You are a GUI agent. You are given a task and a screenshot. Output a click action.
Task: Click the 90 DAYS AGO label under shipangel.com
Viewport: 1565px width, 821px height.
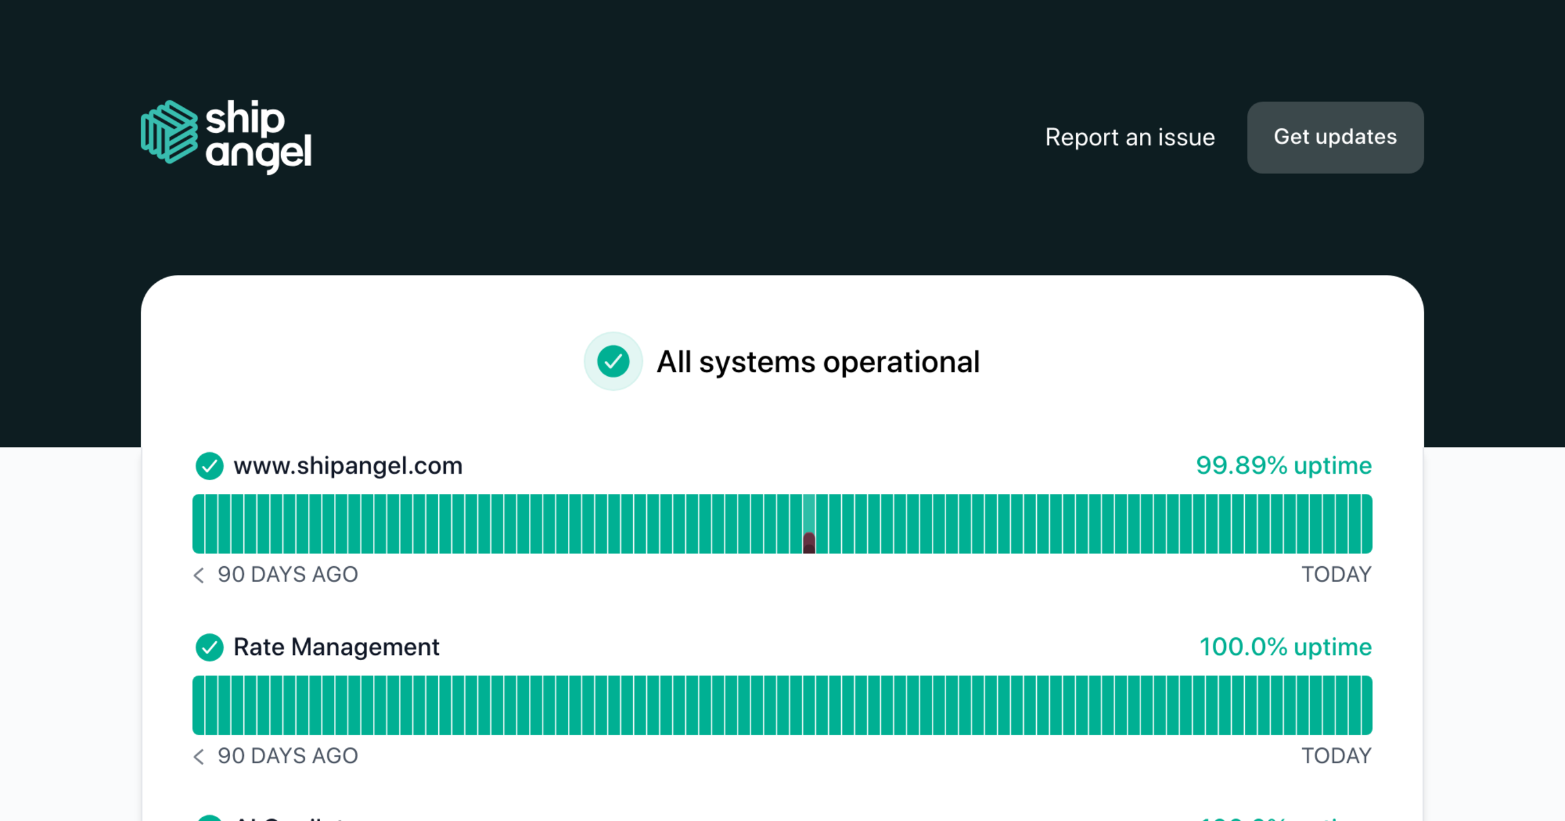[x=288, y=575]
